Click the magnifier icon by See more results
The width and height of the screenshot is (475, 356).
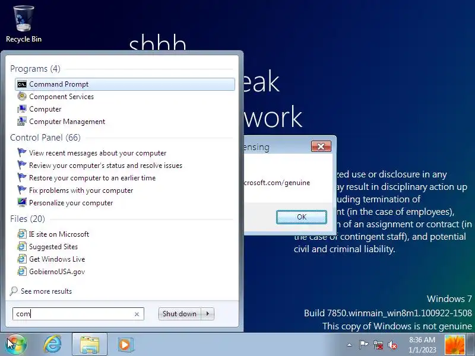(14, 291)
